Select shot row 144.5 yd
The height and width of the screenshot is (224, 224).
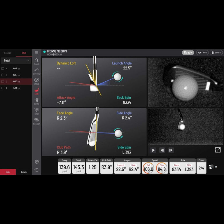tap(16, 69)
